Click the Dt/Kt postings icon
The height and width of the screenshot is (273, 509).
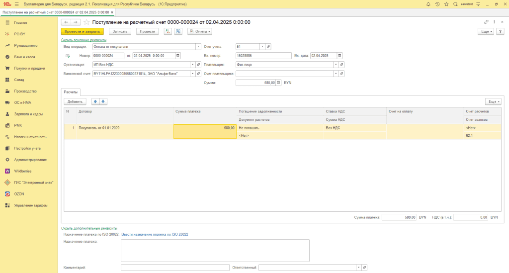pos(168,31)
